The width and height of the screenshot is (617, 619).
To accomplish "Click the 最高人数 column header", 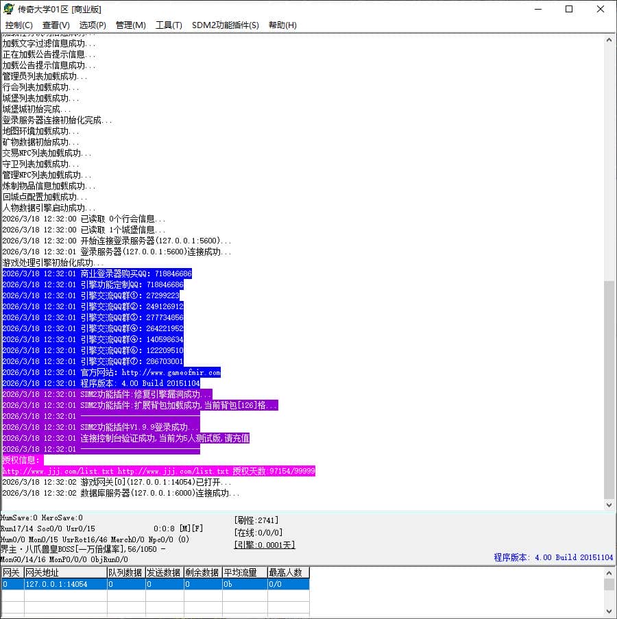I will [x=288, y=572].
